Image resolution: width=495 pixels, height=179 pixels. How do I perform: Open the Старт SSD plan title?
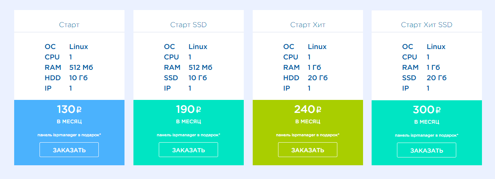(188, 25)
